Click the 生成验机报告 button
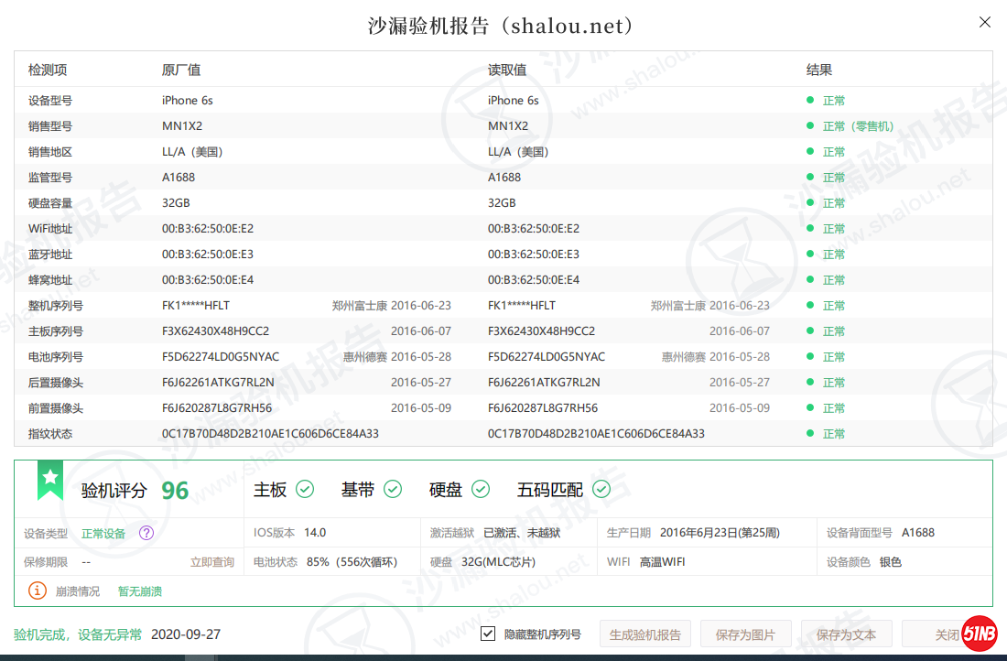 (645, 634)
